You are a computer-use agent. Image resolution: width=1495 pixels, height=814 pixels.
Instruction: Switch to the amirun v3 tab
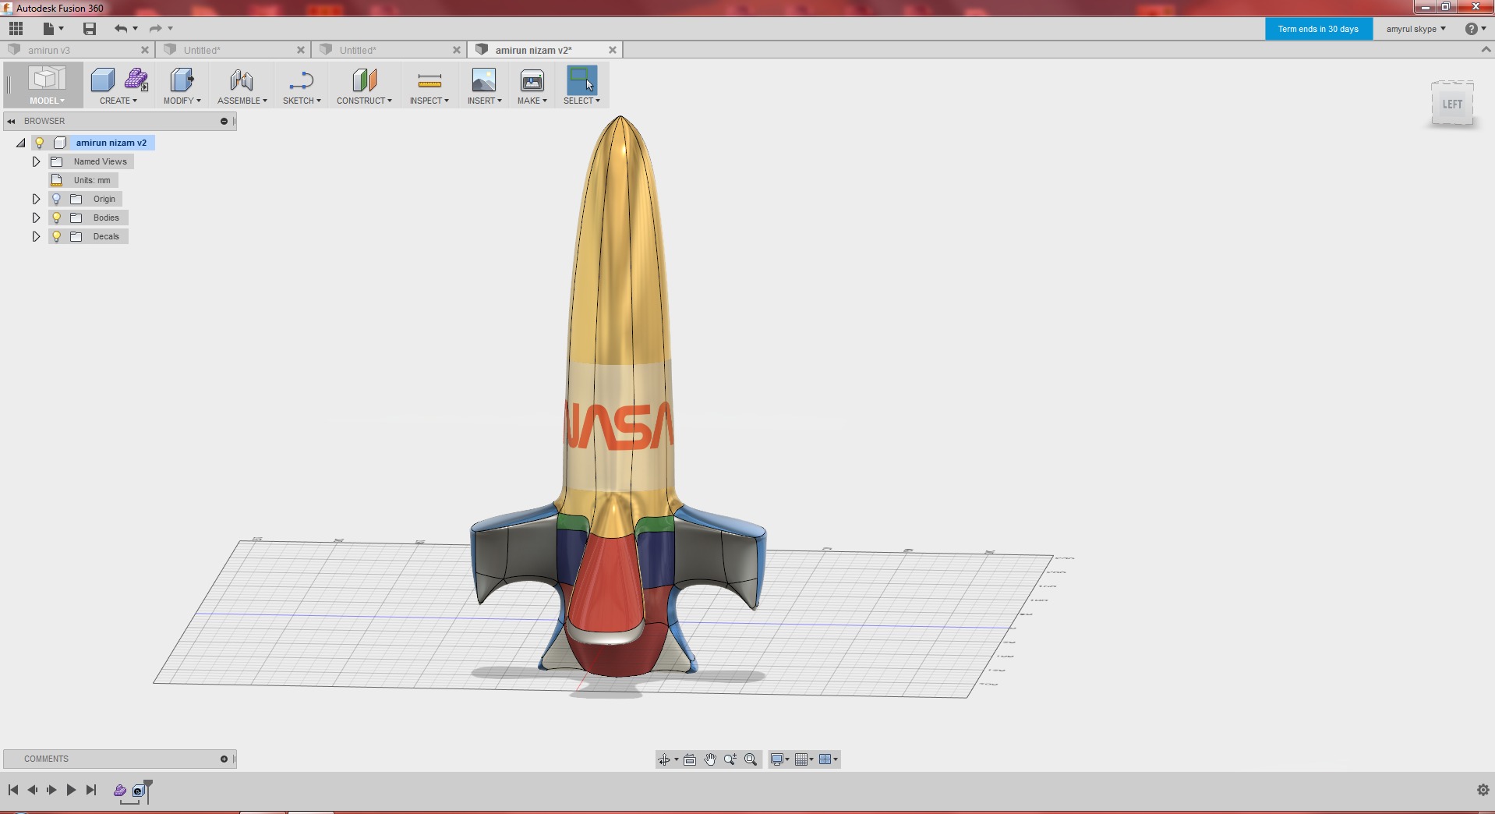[x=51, y=49]
